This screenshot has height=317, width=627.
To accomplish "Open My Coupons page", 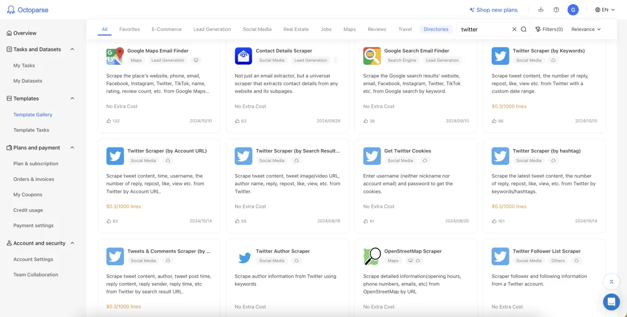I will point(28,195).
